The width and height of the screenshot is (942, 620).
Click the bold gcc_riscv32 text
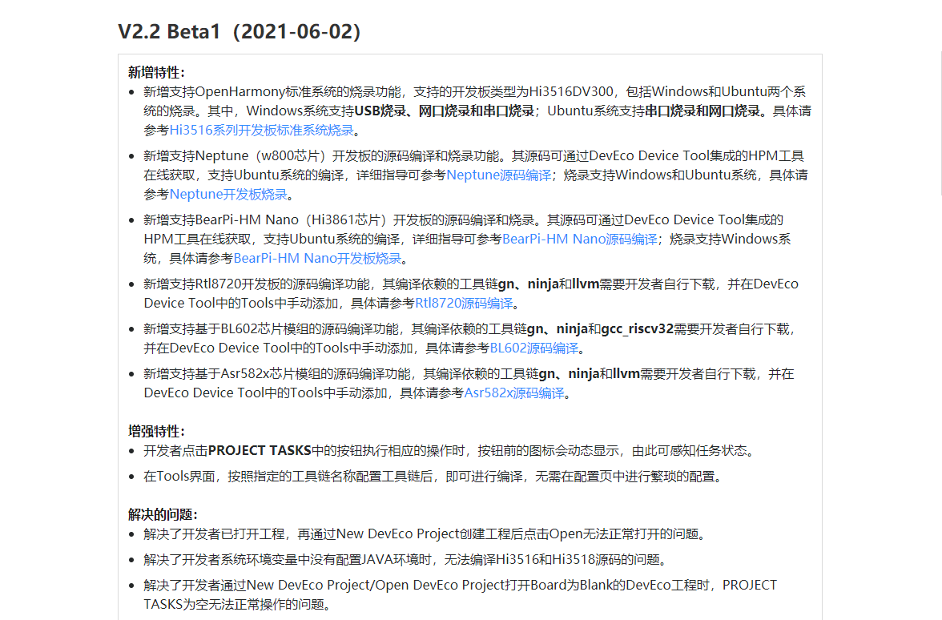[637, 329]
